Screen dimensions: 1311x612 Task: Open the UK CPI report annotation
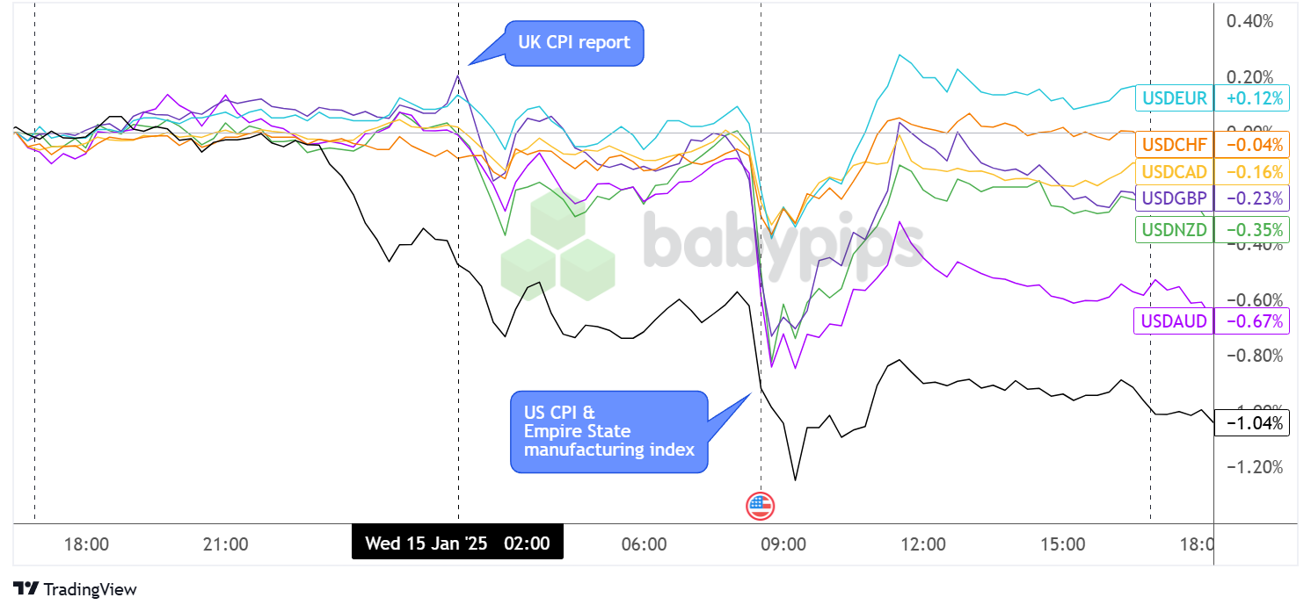574,42
